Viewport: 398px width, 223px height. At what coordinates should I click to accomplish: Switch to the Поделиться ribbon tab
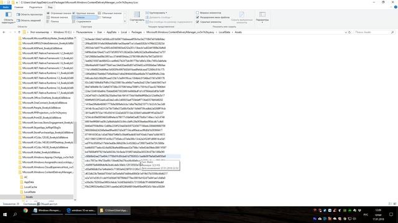click(x=35, y=7)
